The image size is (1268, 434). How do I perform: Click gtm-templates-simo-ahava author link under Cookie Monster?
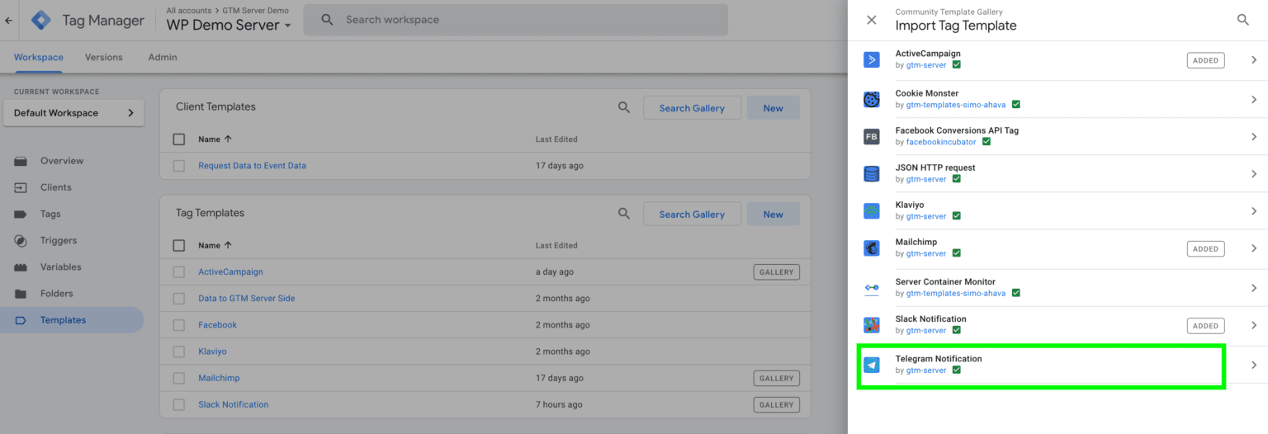tap(956, 105)
